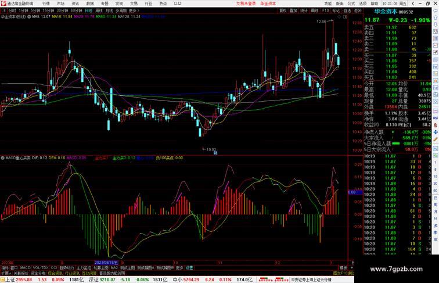439x283 pixels.
Task: Switch to 分时 chart period
Action: point(12,10)
